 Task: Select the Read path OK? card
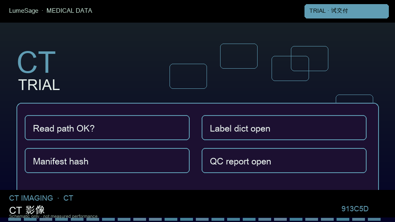click(x=107, y=127)
